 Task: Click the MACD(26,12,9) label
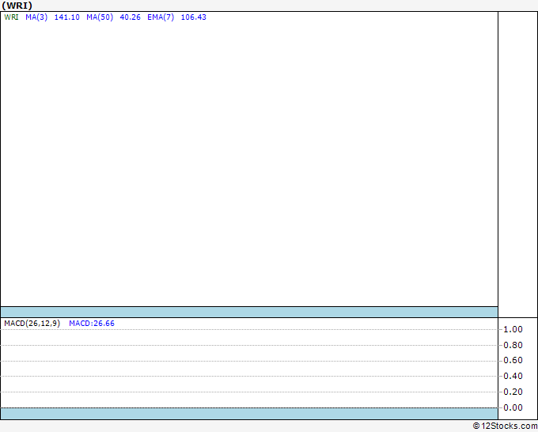point(32,324)
